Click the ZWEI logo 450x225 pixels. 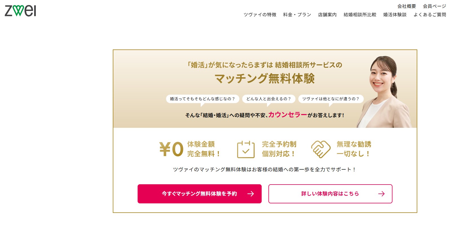click(x=21, y=10)
